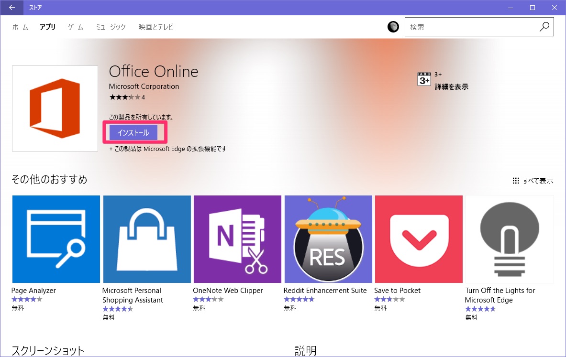Click この製品を所有しています text

142,117
